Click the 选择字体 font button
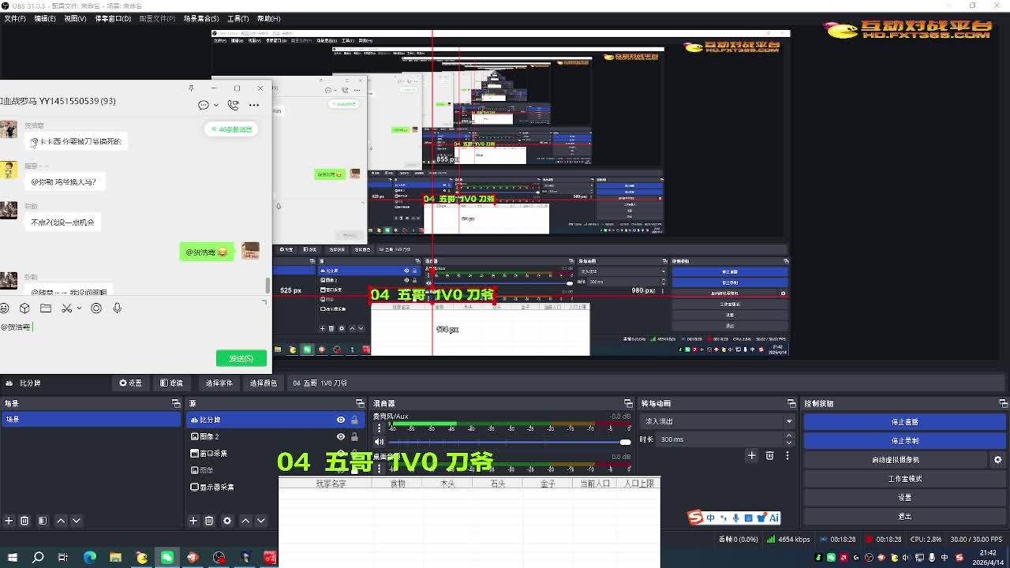This screenshot has height=568, width=1010. (x=219, y=383)
